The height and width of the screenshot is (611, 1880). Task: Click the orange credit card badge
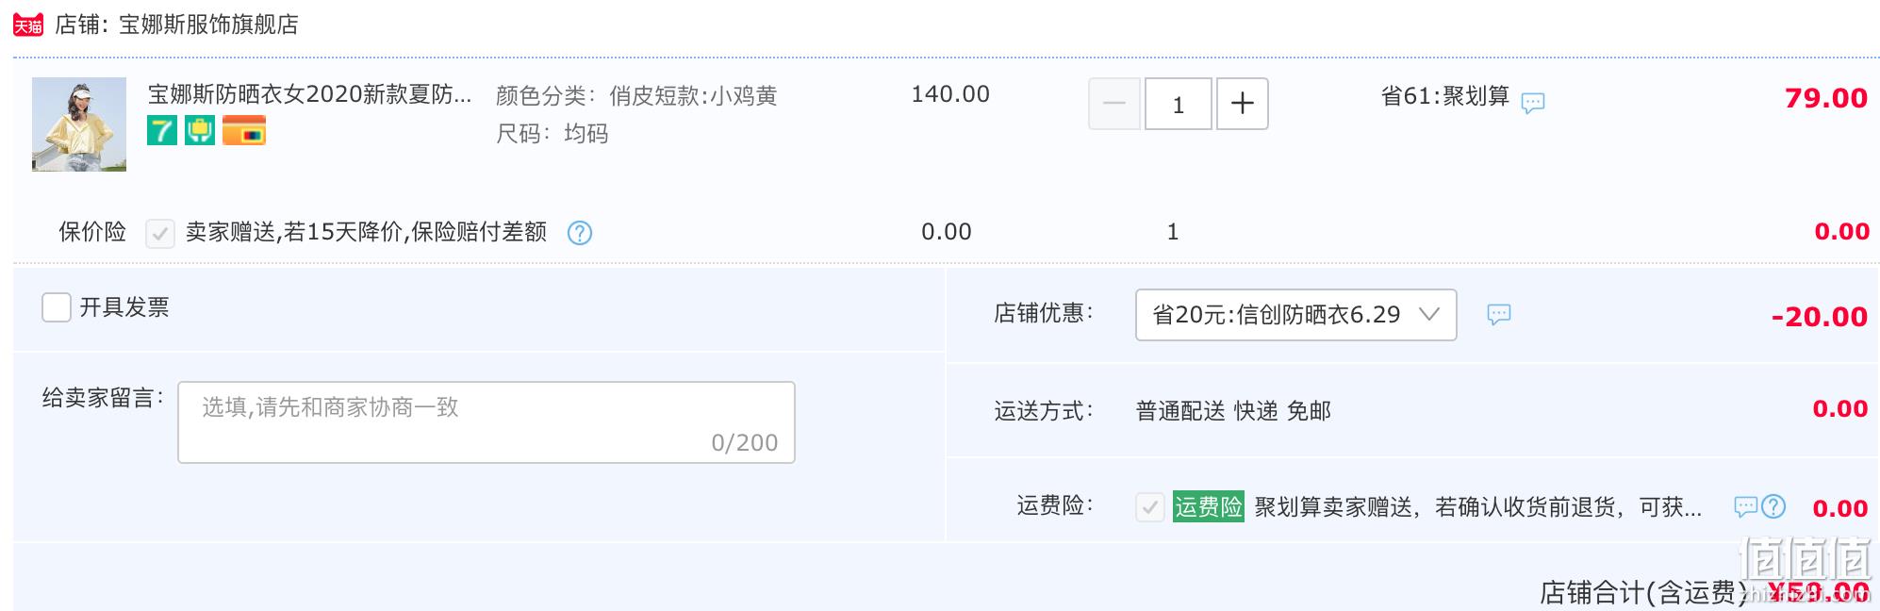[244, 130]
